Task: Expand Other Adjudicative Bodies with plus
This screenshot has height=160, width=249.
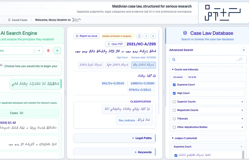Action: pyautogui.click(x=242, y=127)
